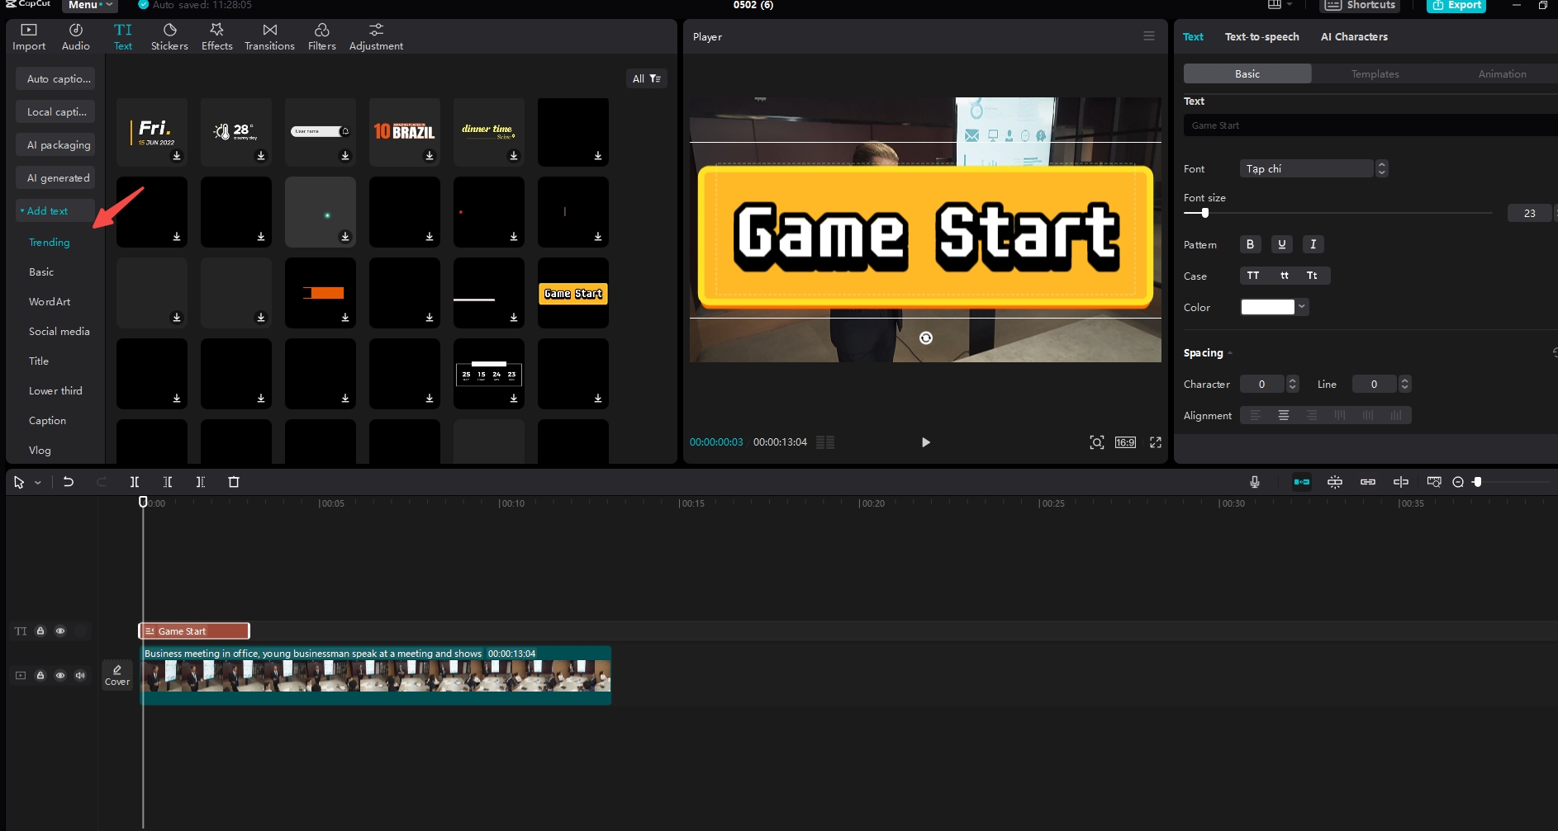The image size is (1558, 831).
Task: Click the voiceover microphone icon
Action: (x=1254, y=482)
